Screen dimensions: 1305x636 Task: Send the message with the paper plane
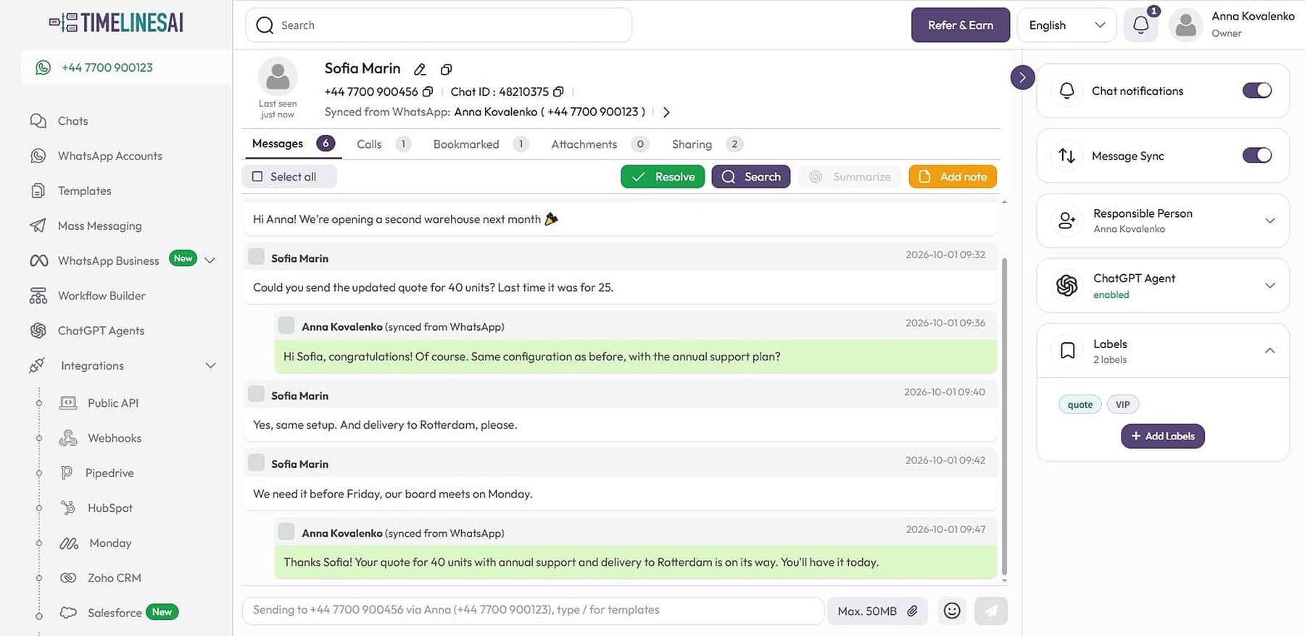991,611
